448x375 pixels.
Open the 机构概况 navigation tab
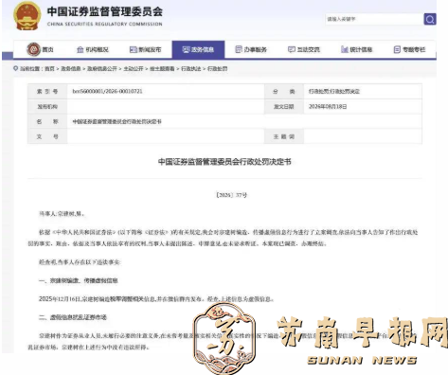pyautogui.click(x=93, y=49)
